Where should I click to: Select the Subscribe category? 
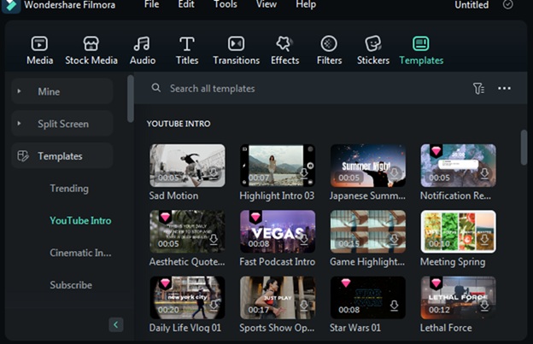[71, 285]
